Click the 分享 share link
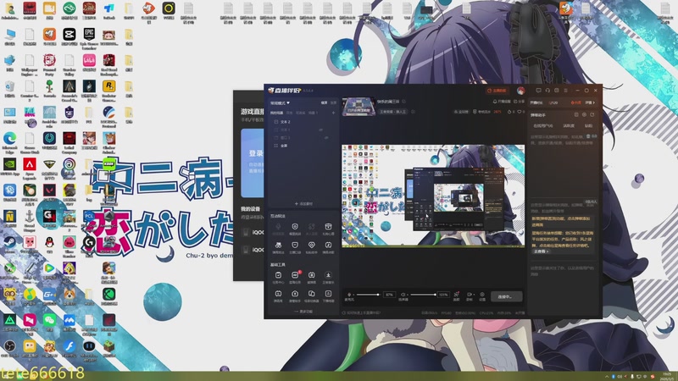This screenshot has height=381, width=678. click(x=519, y=102)
